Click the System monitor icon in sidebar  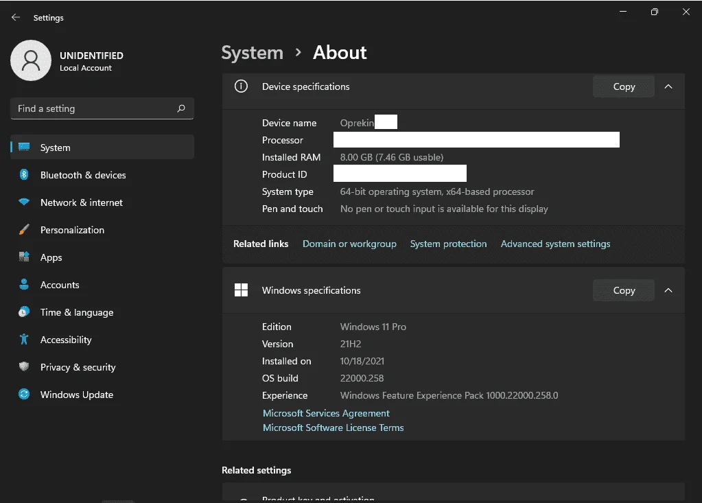tap(24, 147)
